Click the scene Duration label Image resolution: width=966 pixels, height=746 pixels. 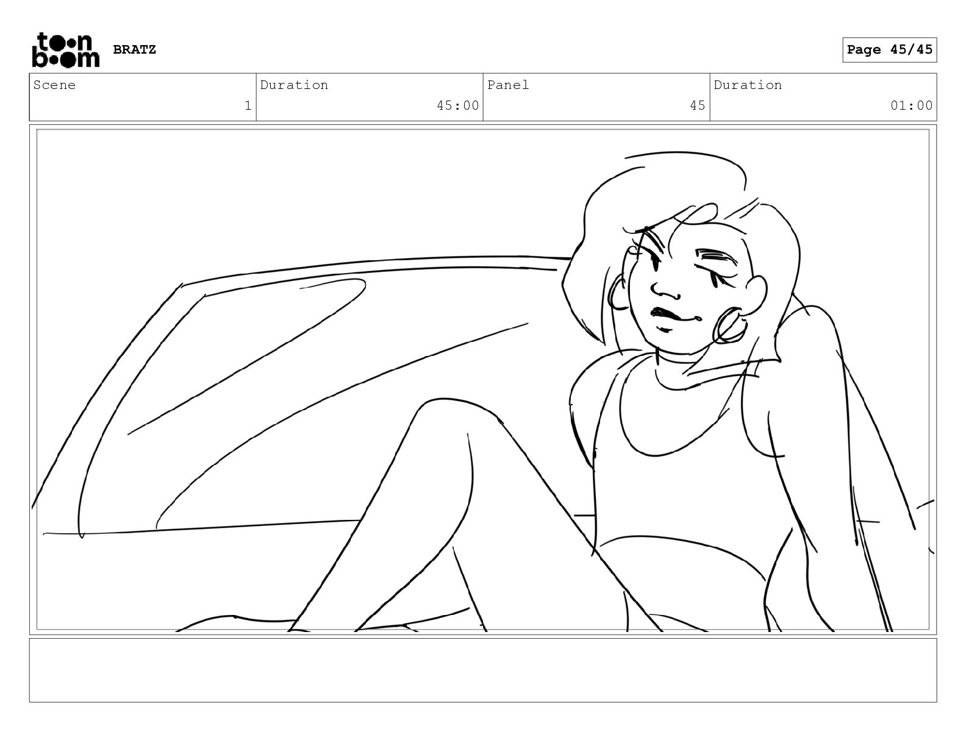294,85
